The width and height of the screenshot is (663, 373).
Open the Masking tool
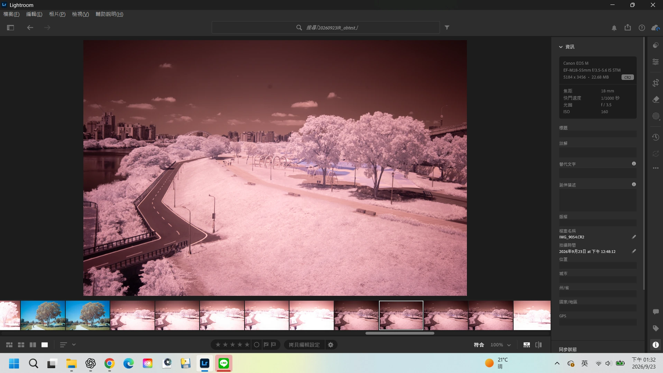point(655,116)
